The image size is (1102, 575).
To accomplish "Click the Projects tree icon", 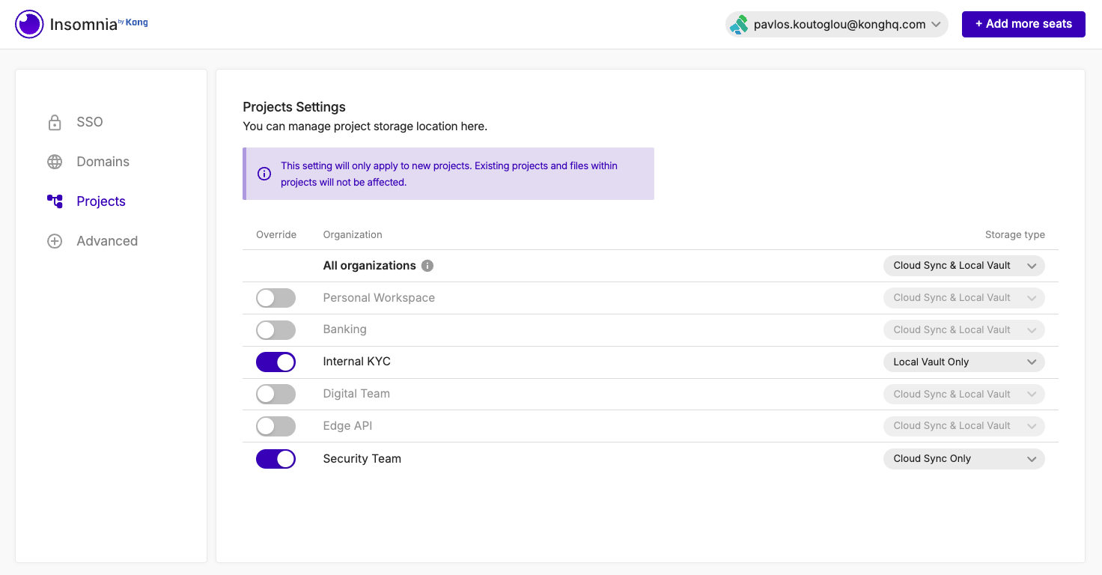I will pos(55,201).
